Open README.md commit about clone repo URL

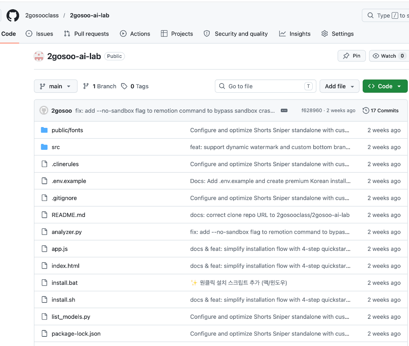click(270, 215)
